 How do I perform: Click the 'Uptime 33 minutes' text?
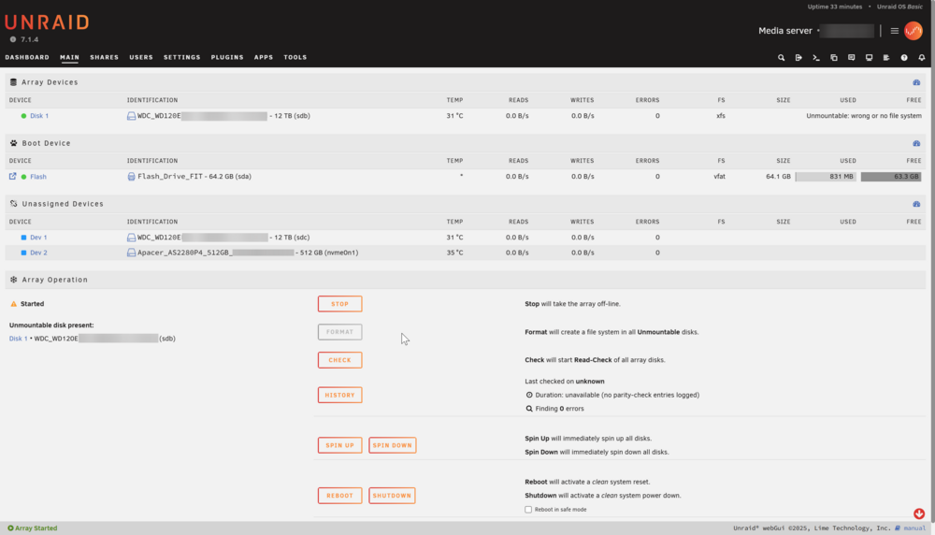(835, 7)
